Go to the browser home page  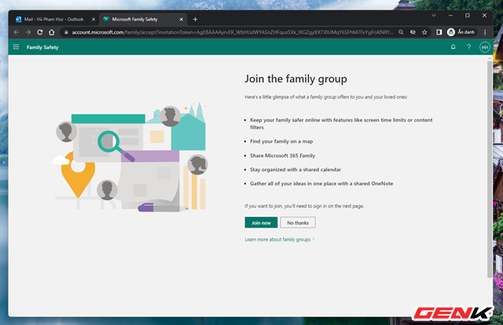click(52, 32)
